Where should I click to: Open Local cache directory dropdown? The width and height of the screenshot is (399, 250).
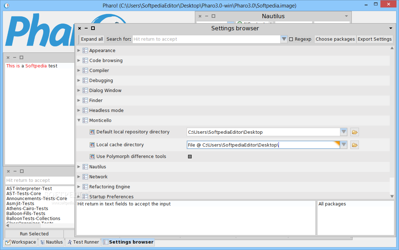[344, 145]
